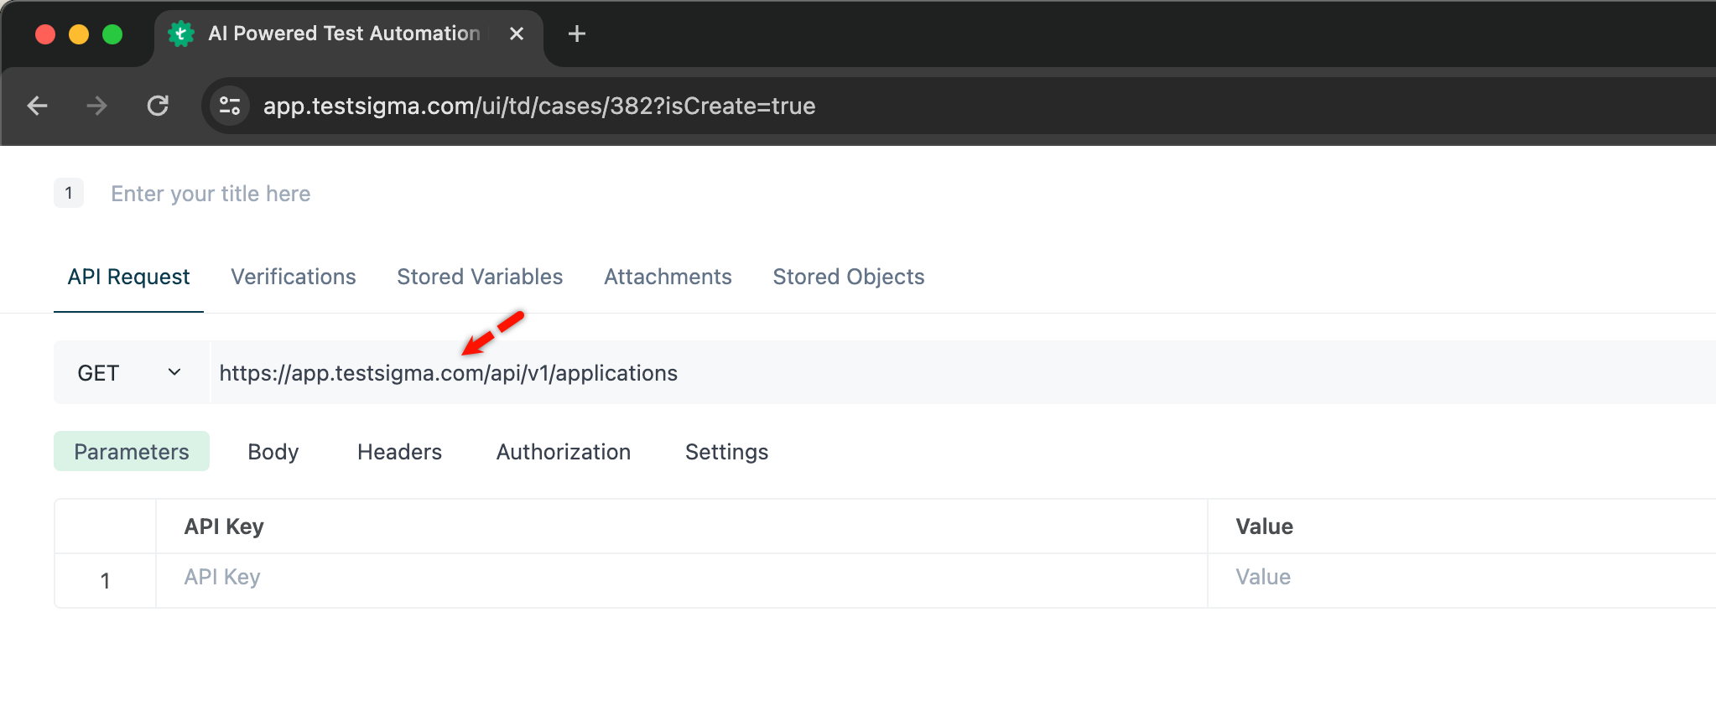Click the red close window button
1716x721 pixels.
(45, 34)
